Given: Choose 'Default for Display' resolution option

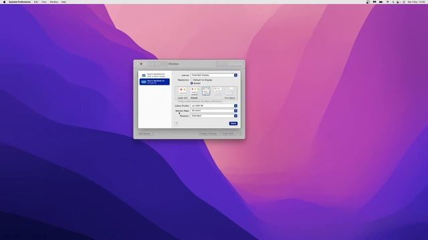Looking at the screenshot, I should coord(201,80).
